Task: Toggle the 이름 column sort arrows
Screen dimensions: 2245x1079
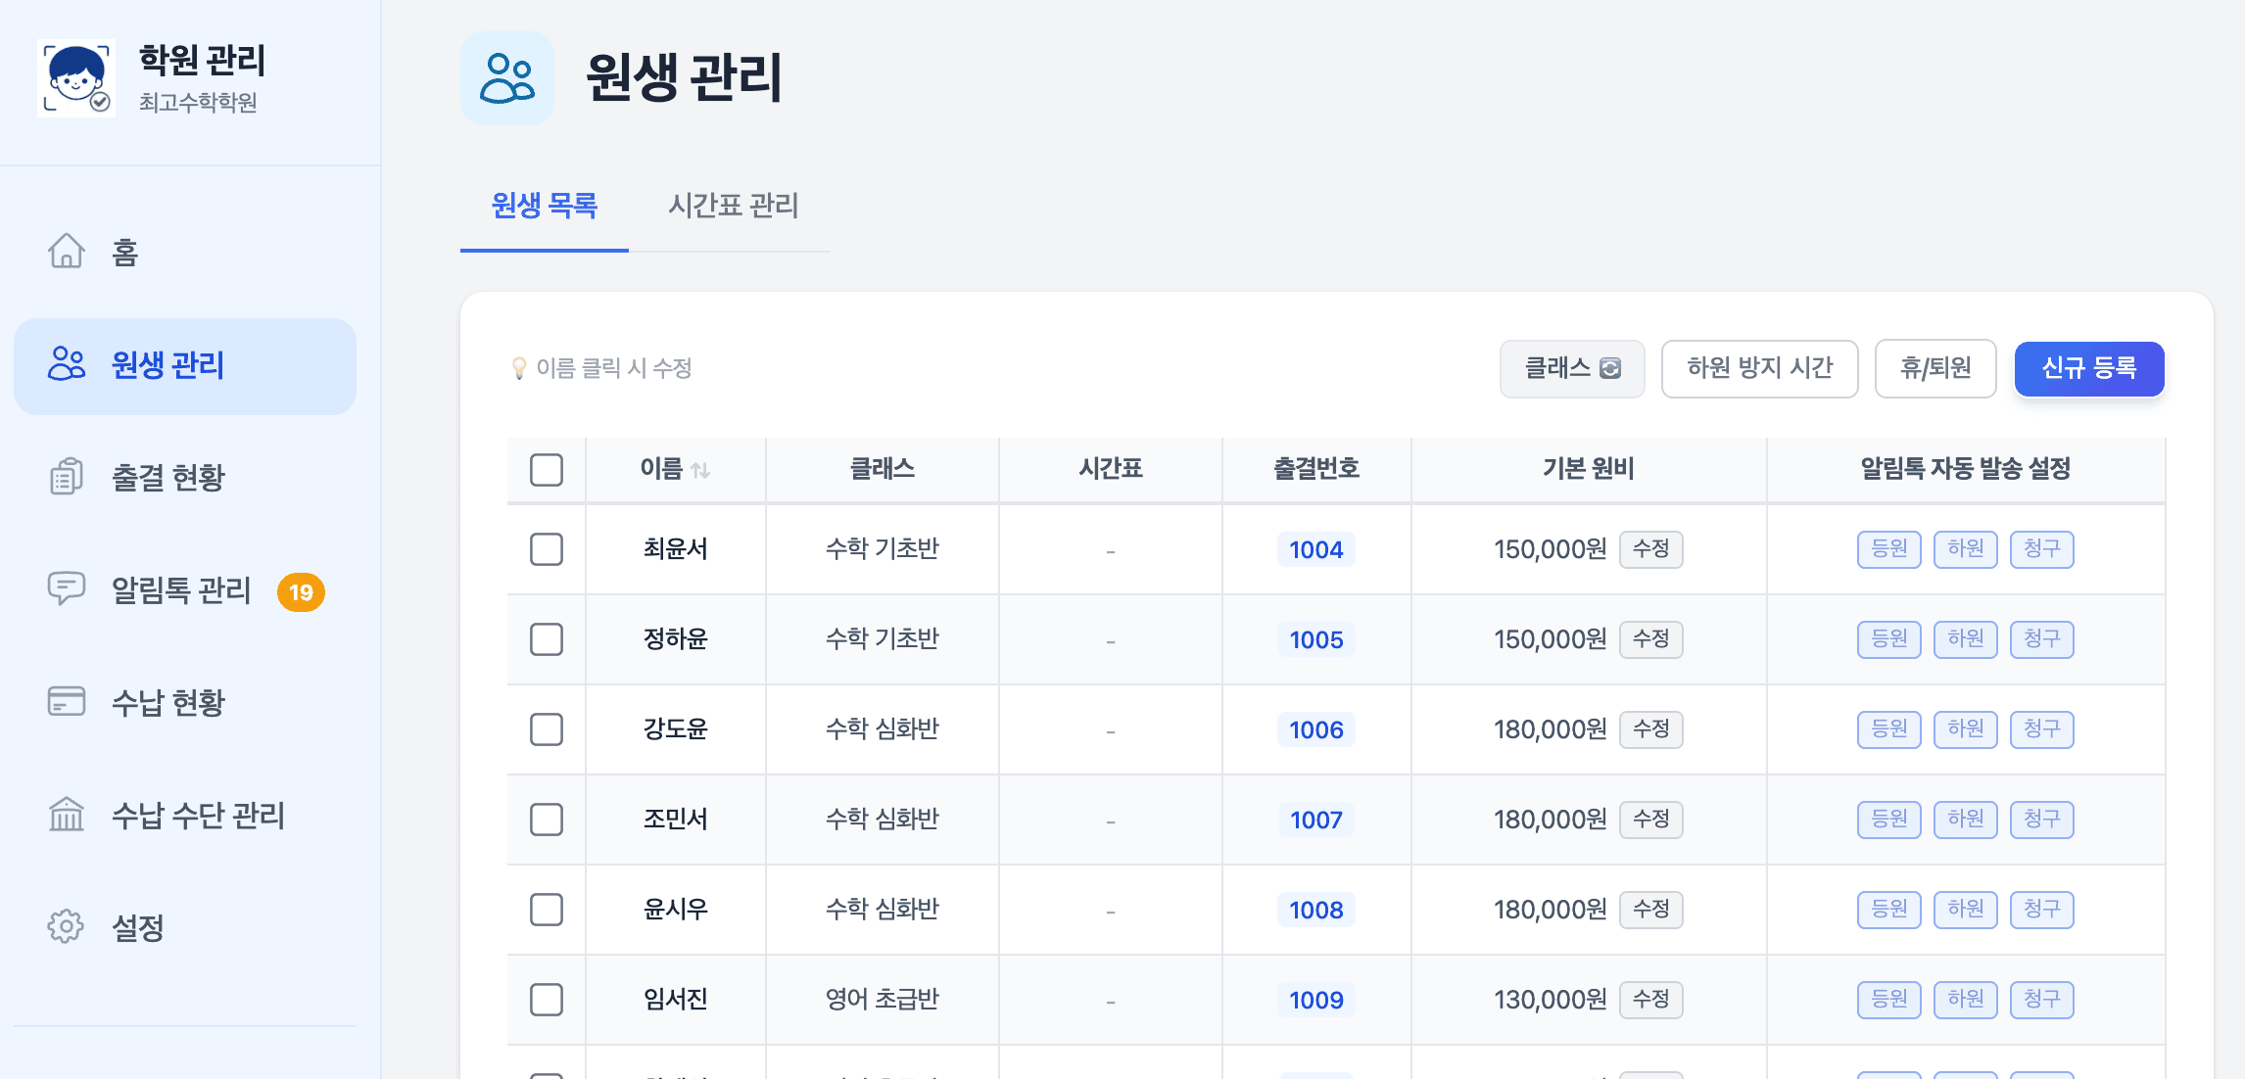Action: (703, 469)
